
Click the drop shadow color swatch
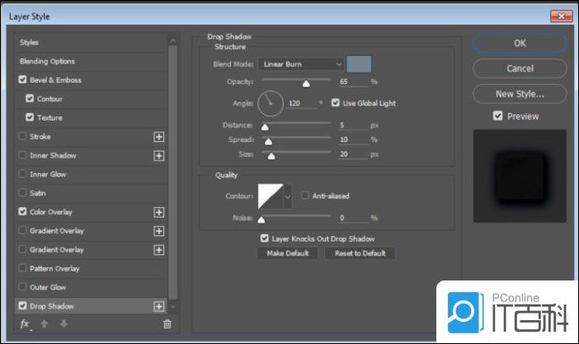click(x=359, y=64)
